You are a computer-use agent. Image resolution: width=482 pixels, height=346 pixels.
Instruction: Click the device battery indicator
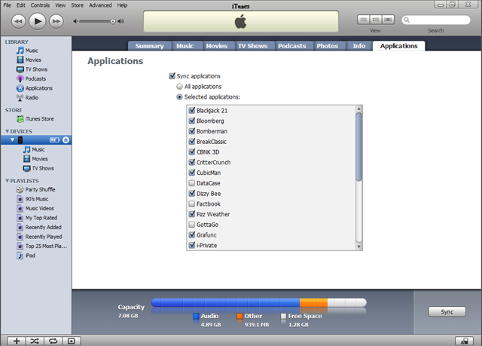(55, 140)
